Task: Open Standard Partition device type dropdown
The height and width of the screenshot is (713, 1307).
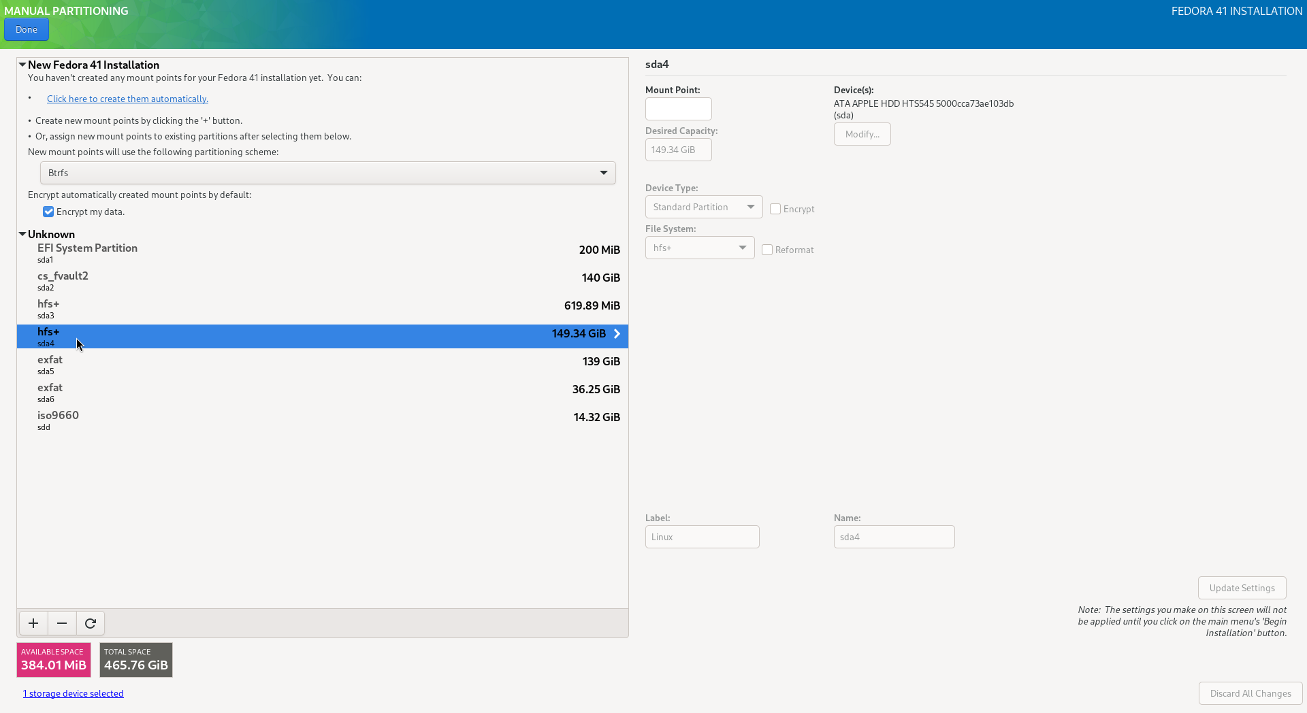Action: pos(704,207)
